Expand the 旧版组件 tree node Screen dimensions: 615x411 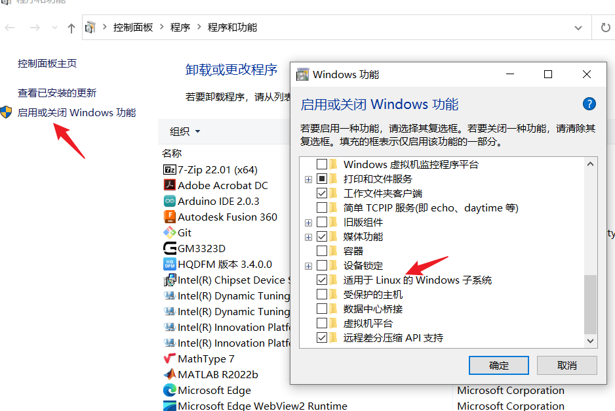[308, 223]
